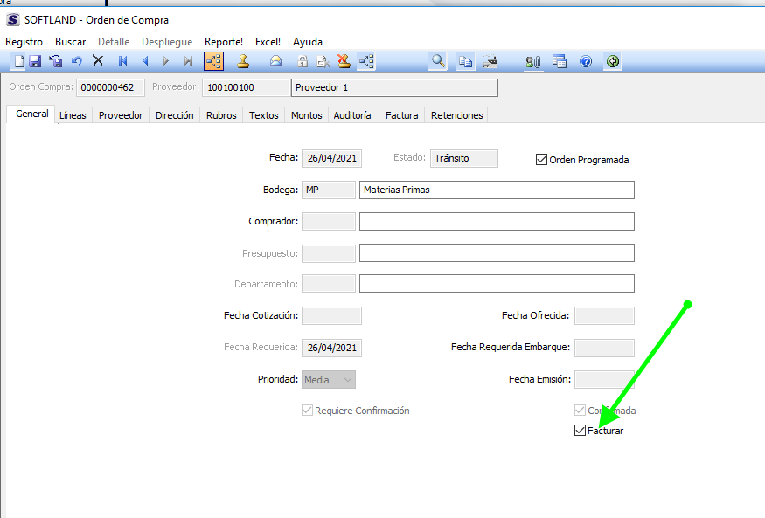Viewport: 765px width, 518px height.
Task: Go to the first record
Action: (x=123, y=61)
